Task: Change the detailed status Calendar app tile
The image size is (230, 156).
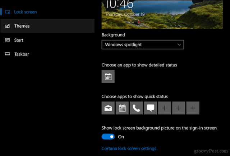Action: 108,76
